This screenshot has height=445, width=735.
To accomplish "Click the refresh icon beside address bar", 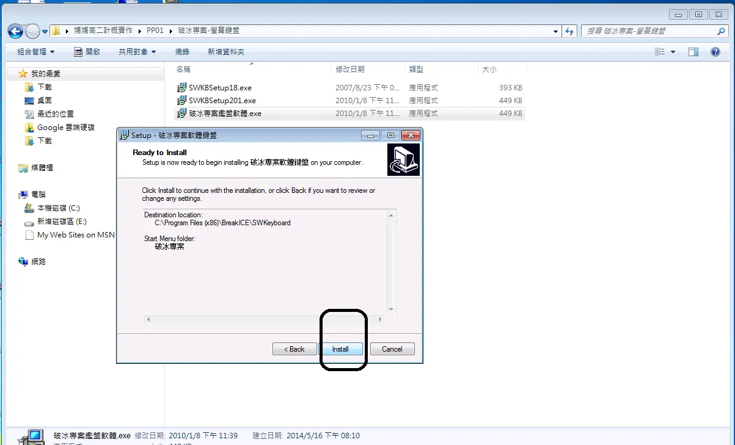I will coord(569,31).
